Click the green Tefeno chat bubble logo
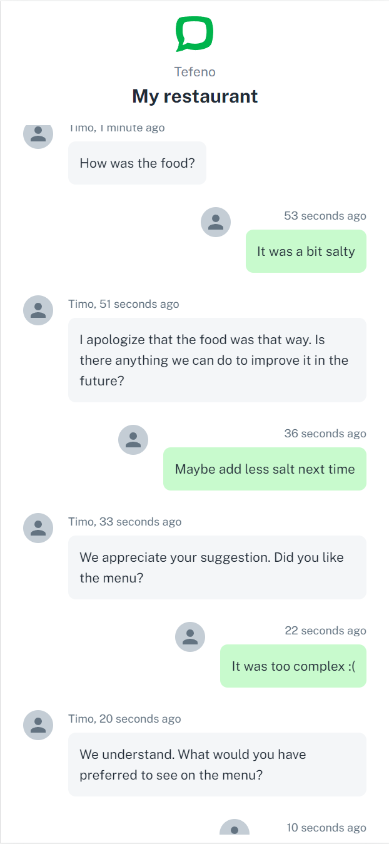 coord(194,34)
